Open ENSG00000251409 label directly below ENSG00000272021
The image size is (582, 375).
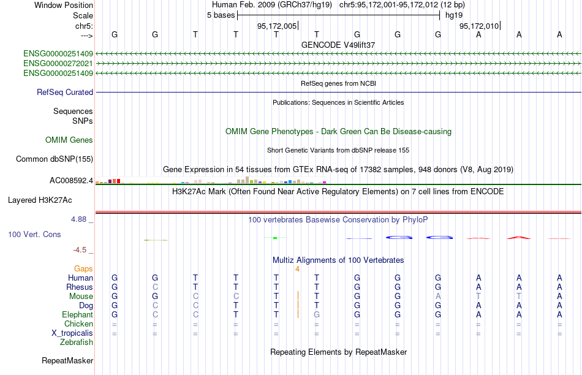coord(58,73)
